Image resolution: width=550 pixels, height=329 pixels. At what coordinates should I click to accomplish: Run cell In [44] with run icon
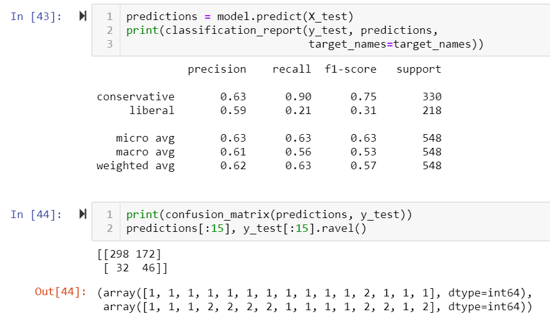pos(83,214)
